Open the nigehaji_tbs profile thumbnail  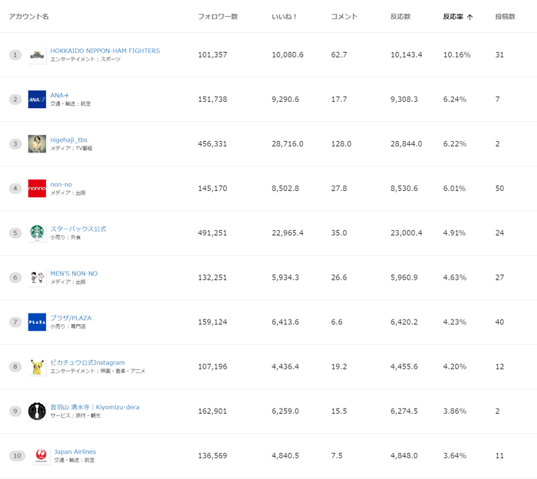coord(37,144)
